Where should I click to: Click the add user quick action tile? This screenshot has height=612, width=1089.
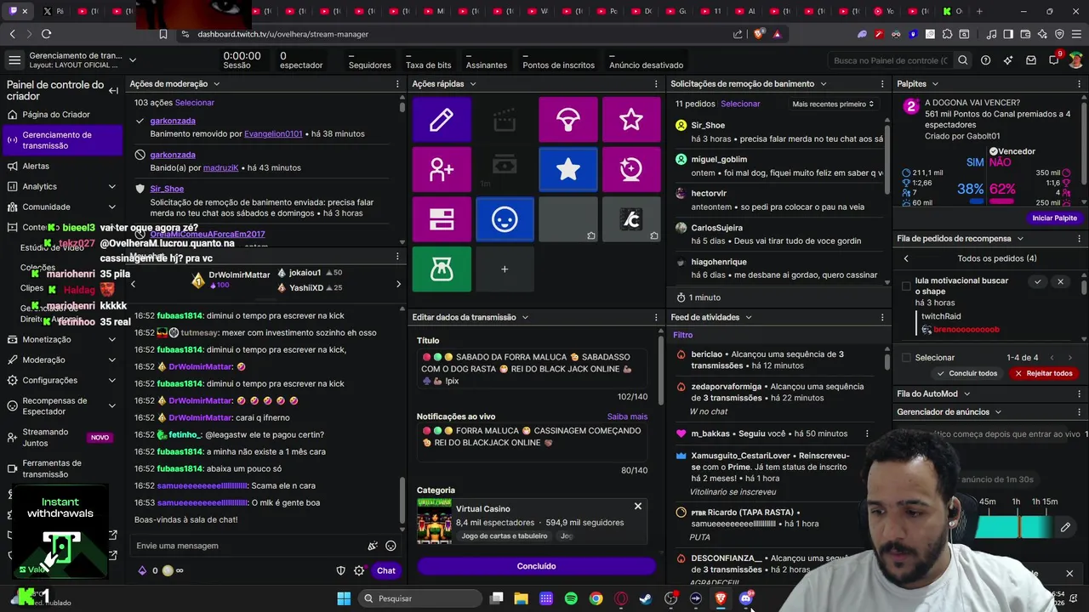pos(442,169)
